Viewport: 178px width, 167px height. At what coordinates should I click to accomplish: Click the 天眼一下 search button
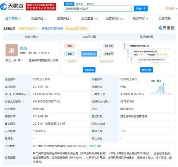141,8
